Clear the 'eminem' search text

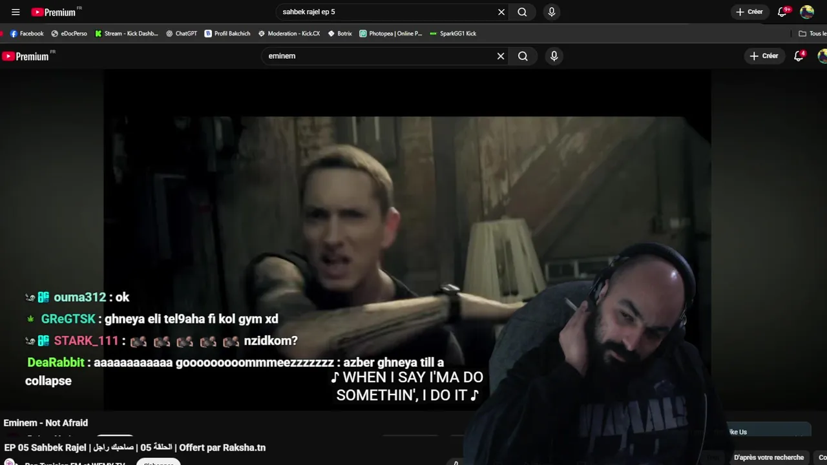(x=501, y=56)
